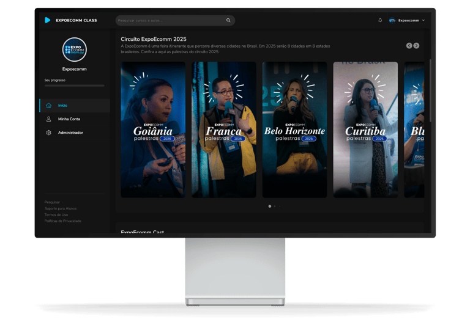
Task: Click the EXPOECOMM CLASS brand text
Action: tap(76, 20)
